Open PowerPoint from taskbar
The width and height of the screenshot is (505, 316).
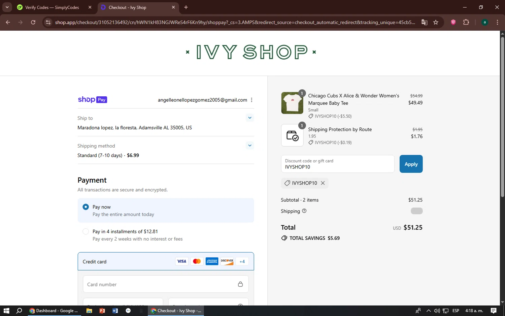tap(102, 311)
